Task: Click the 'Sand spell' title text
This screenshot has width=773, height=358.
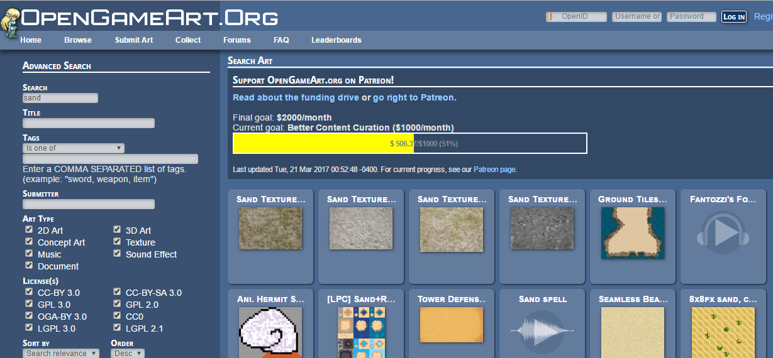Action: click(542, 300)
